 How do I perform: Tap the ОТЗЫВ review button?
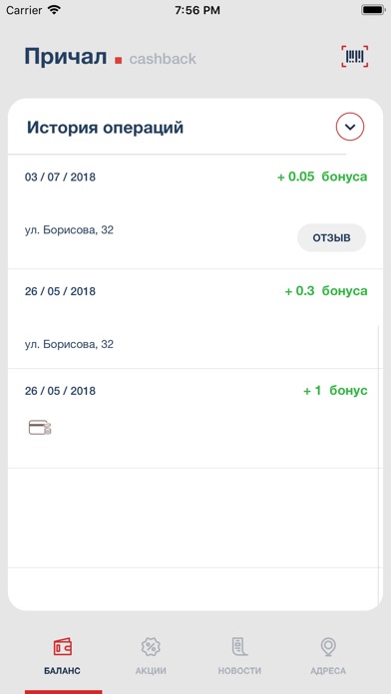point(331,237)
